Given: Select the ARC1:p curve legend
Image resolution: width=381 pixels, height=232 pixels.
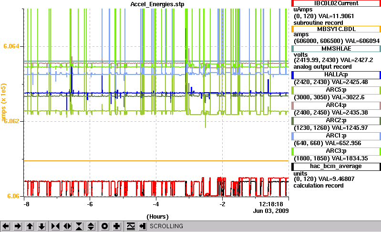Looking at the screenshot, I should (336, 136).
